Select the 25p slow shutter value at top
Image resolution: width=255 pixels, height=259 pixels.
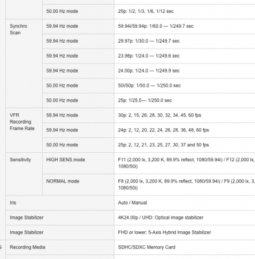(146, 11)
